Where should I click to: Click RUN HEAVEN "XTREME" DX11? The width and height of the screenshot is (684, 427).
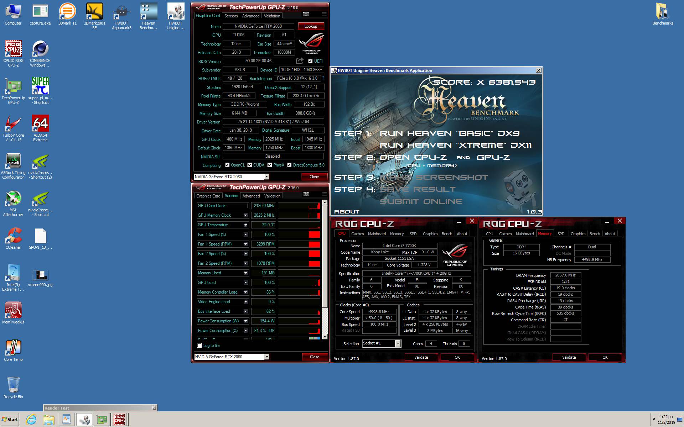click(x=455, y=145)
